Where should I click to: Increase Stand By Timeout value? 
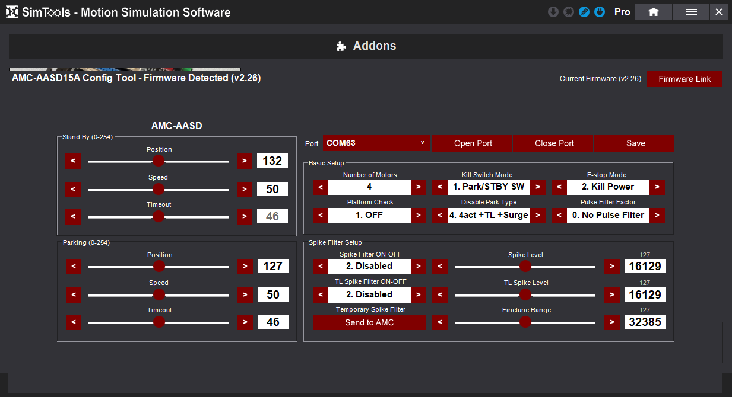[x=245, y=216]
